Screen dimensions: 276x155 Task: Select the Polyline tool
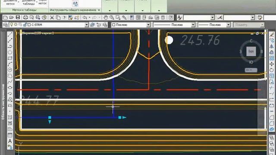point(10,46)
